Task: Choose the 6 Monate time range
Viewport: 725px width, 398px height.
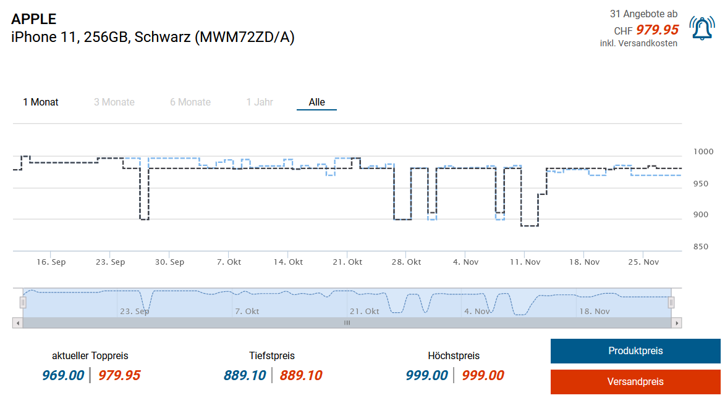Action: point(190,102)
